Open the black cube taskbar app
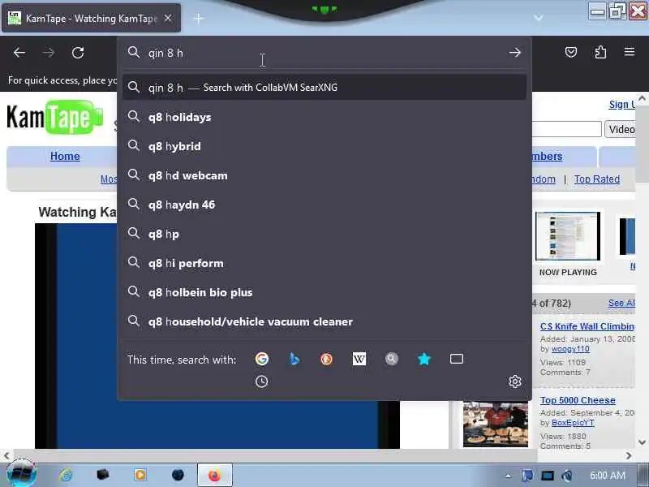The height and width of the screenshot is (487, 649). coord(103,475)
